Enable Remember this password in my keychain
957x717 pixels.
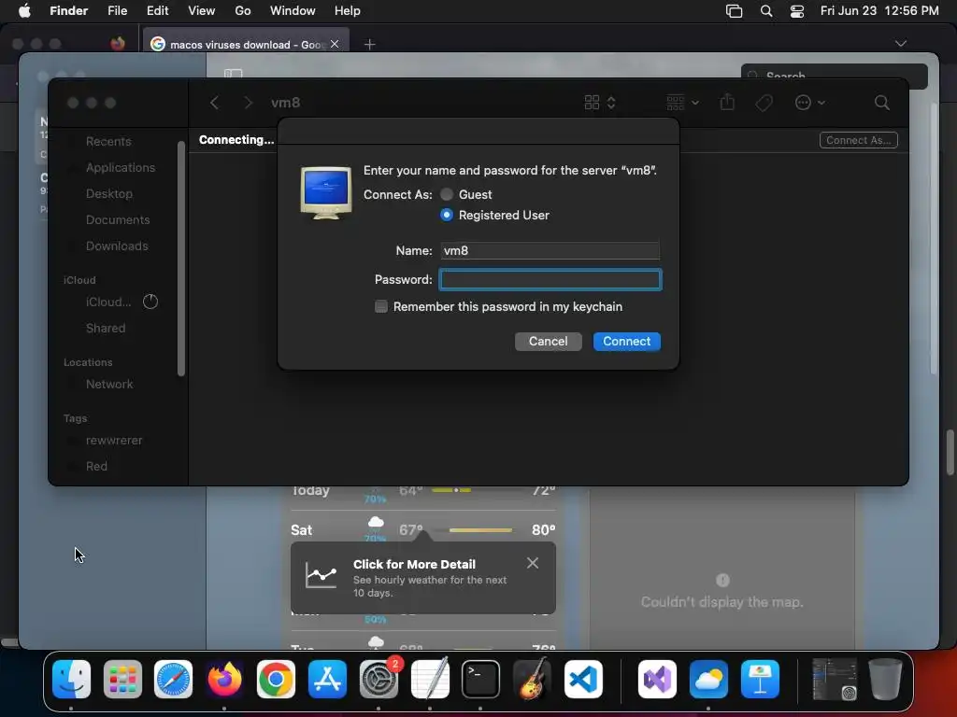(381, 306)
